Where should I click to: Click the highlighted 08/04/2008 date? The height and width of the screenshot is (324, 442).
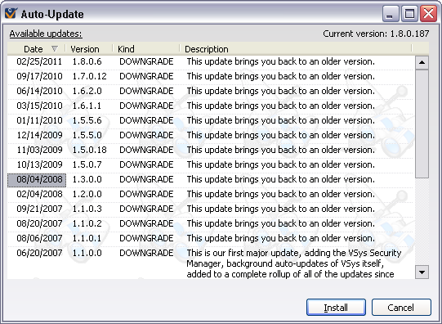point(37,180)
